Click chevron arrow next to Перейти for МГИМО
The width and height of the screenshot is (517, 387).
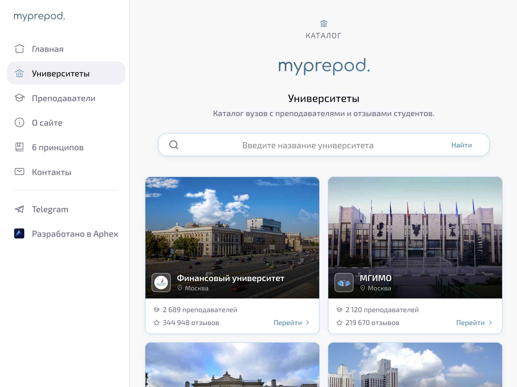490,322
